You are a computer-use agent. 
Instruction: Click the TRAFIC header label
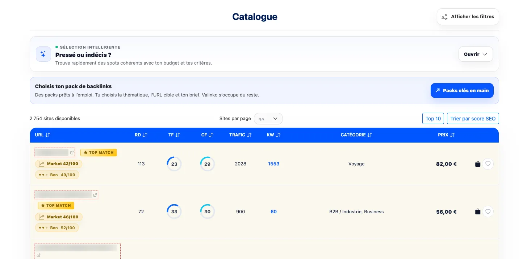(x=237, y=135)
